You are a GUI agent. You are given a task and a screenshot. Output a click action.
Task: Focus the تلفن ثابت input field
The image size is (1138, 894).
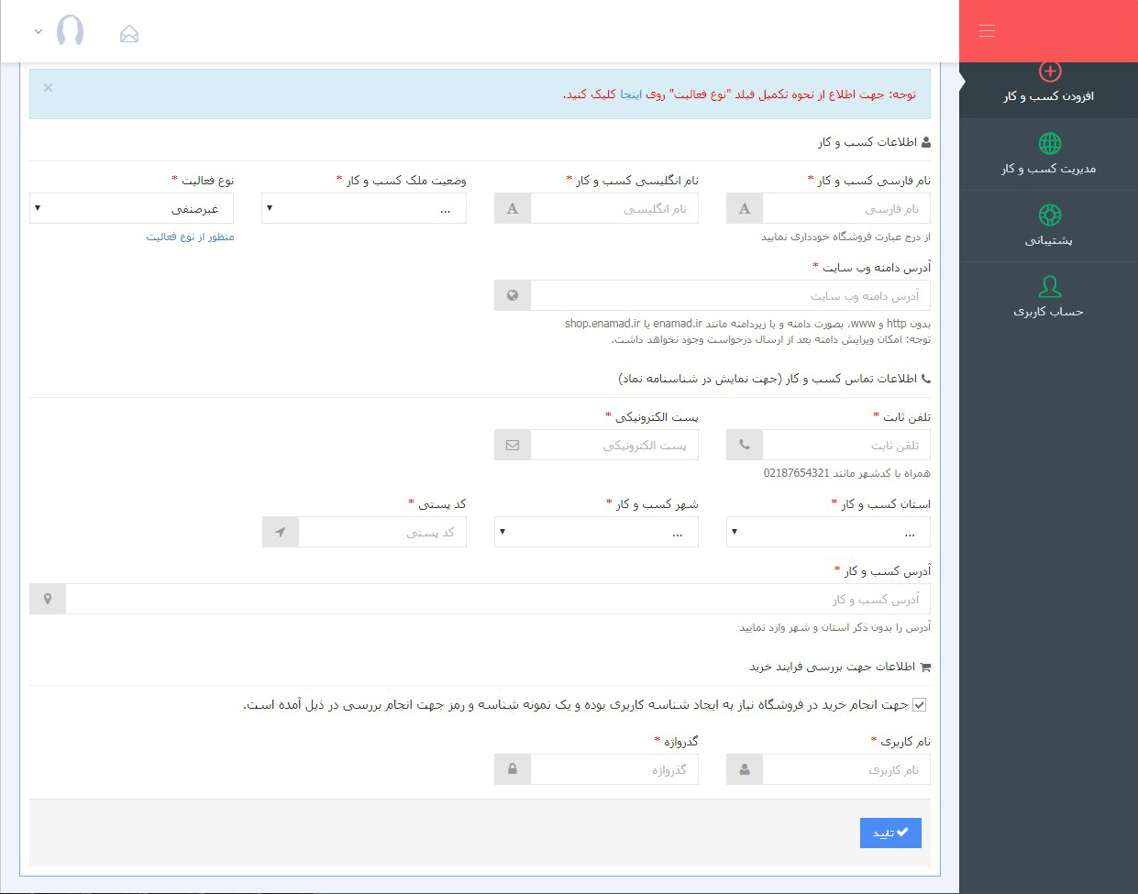pyautogui.click(x=846, y=446)
